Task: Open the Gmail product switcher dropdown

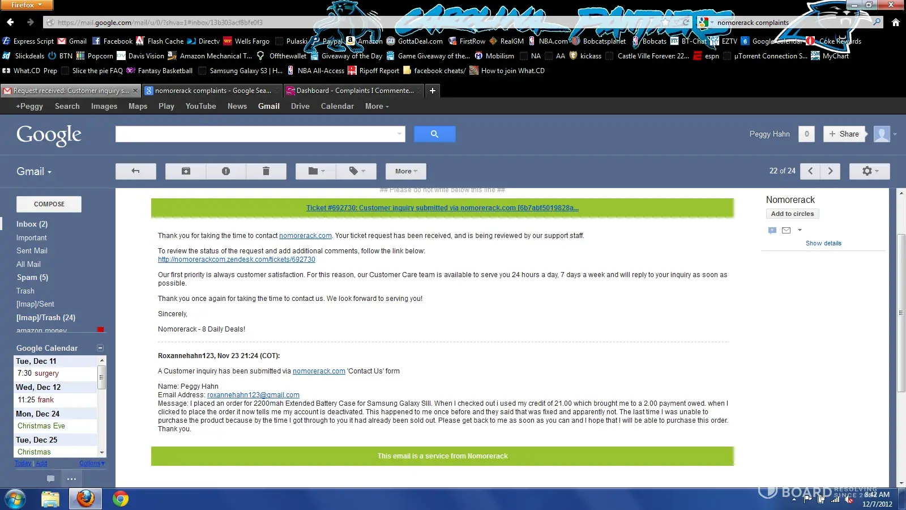Action: pos(34,172)
